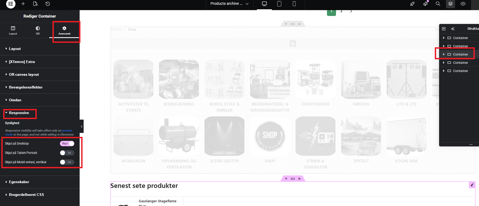The width and height of the screenshot is (479, 206).
Task: Open the BORDDÆKNING category thumbnail
Action: (179, 79)
